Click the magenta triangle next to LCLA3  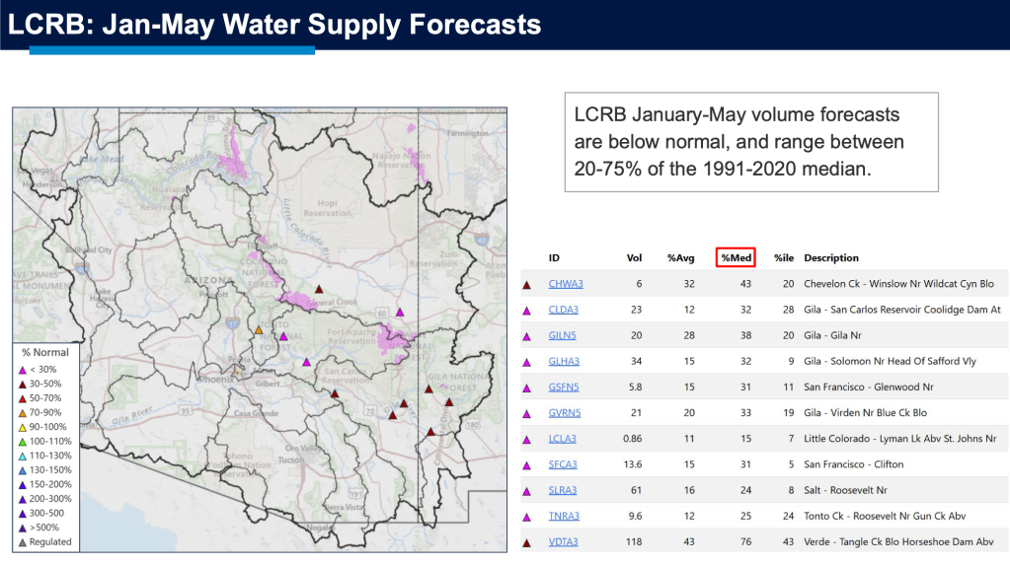[527, 438]
